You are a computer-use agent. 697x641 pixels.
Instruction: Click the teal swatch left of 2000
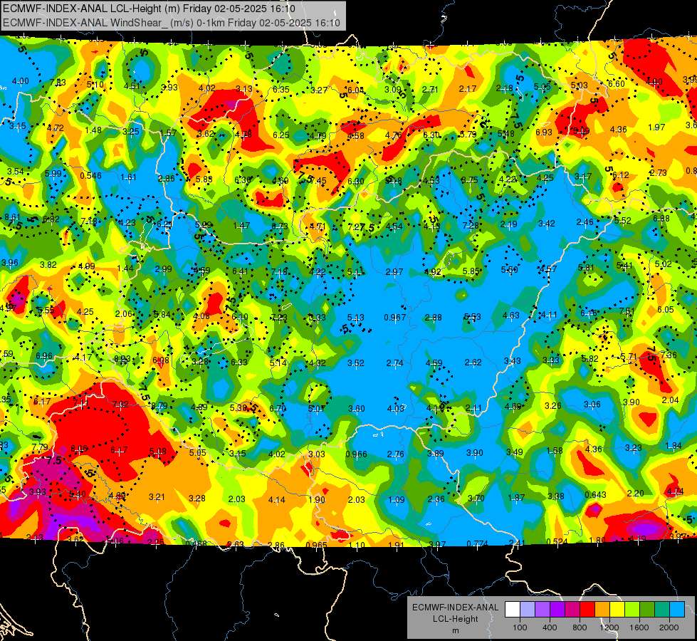coord(661,610)
